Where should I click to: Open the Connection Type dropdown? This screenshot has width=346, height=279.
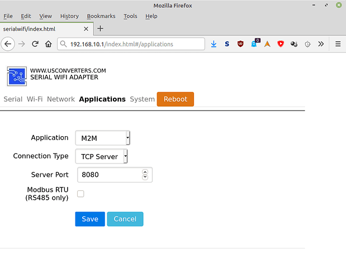[x=102, y=156]
